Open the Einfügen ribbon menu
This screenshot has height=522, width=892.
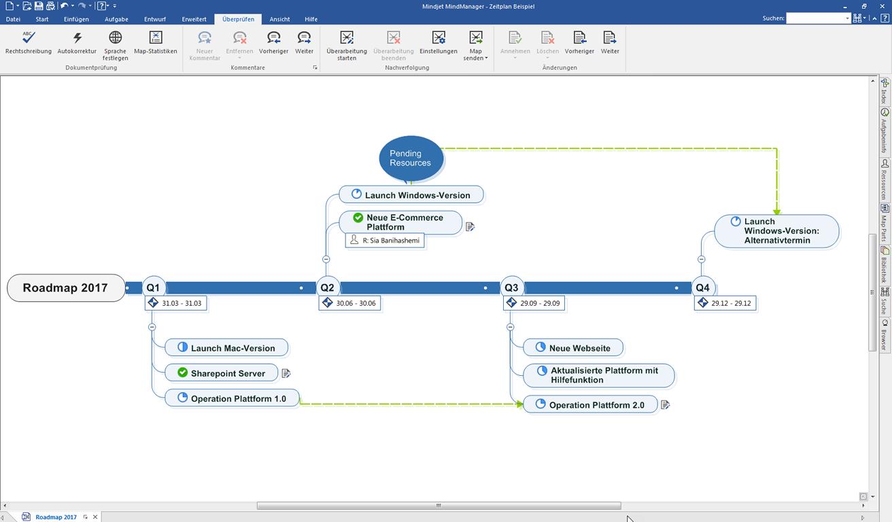(76, 19)
